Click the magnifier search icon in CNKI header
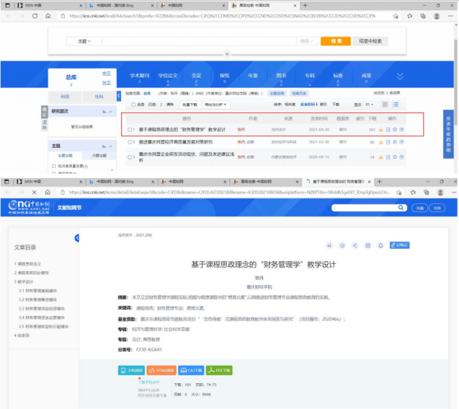This screenshot has height=409, width=459. pyautogui.click(x=399, y=208)
